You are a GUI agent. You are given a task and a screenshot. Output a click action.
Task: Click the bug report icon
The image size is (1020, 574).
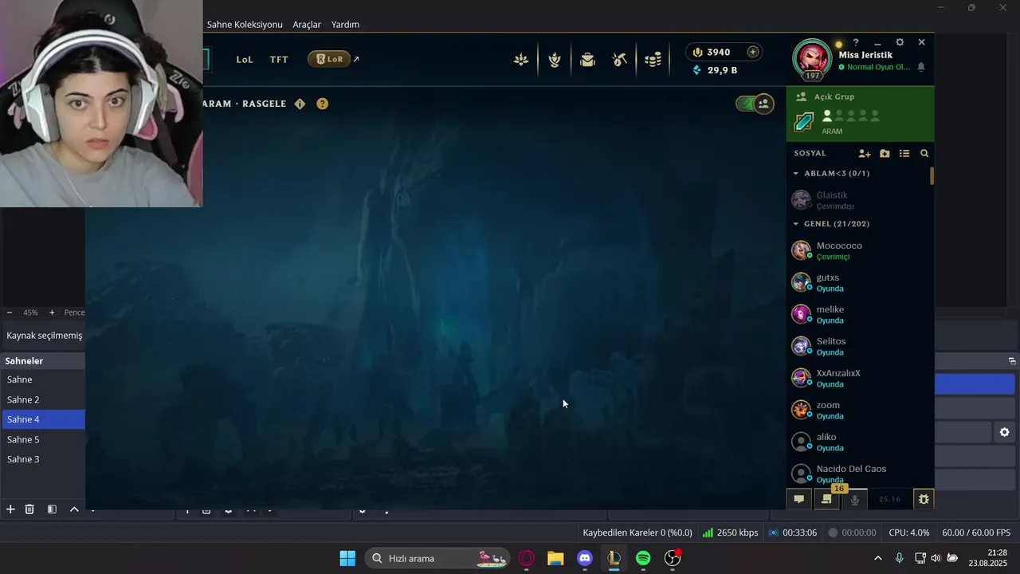click(924, 499)
